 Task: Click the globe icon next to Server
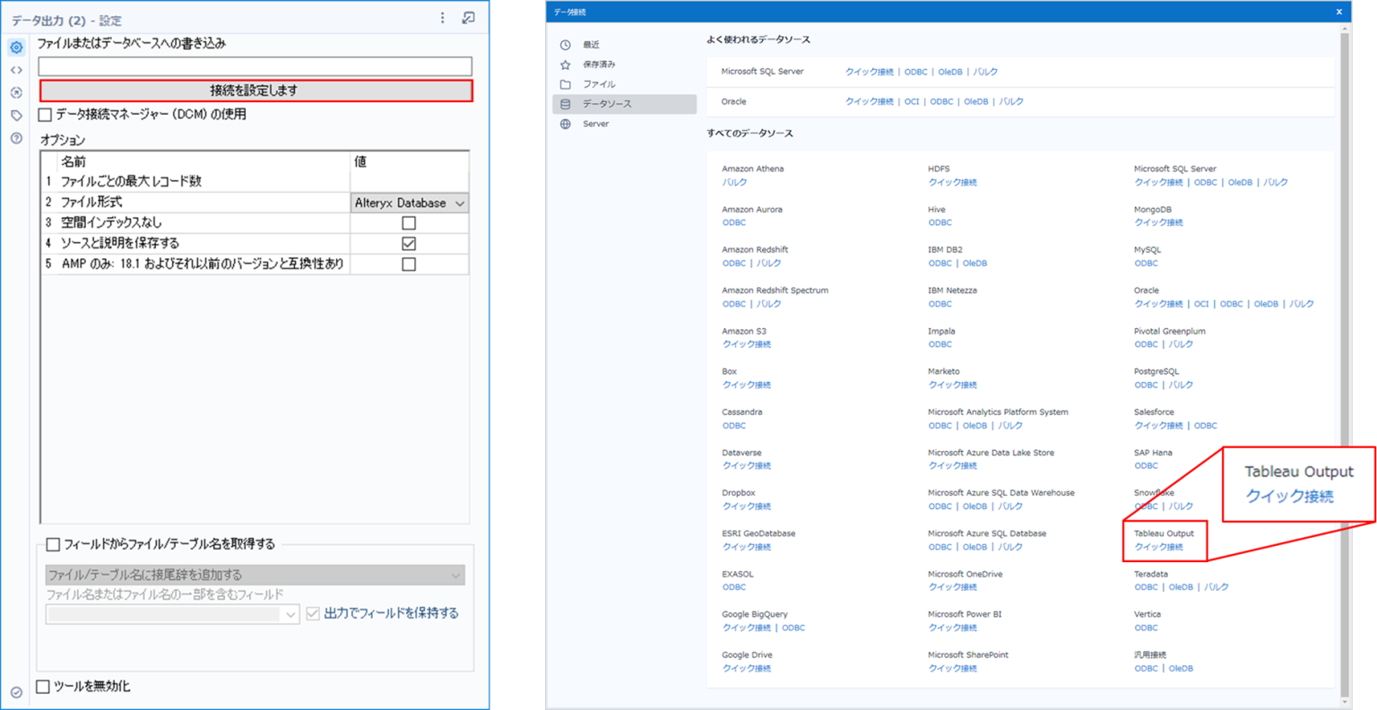[565, 125]
